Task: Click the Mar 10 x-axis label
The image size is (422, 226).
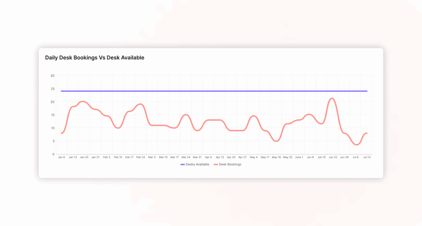Action: coord(163,157)
